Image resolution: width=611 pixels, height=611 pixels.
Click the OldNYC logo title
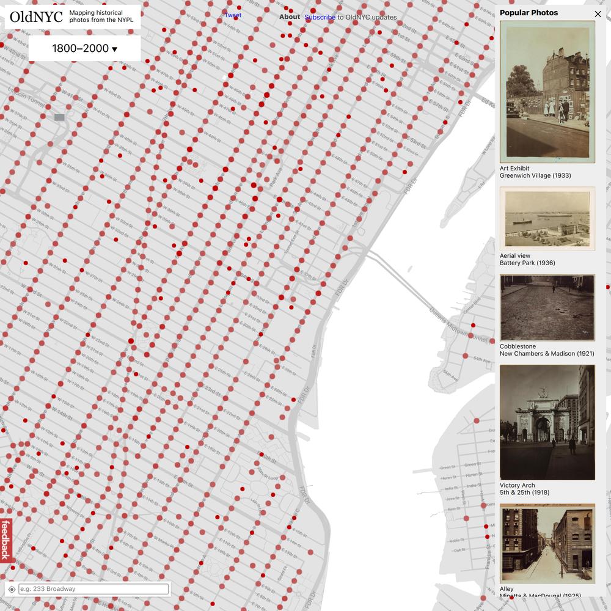click(x=36, y=16)
